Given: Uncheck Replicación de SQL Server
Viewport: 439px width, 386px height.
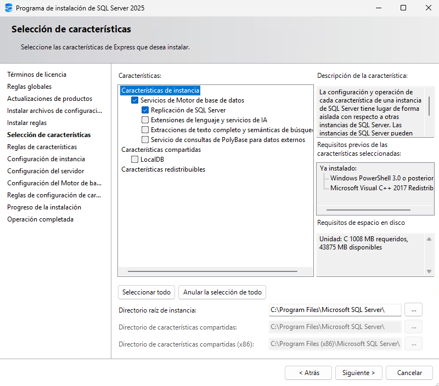Looking at the screenshot, I should (x=145, y=110).
